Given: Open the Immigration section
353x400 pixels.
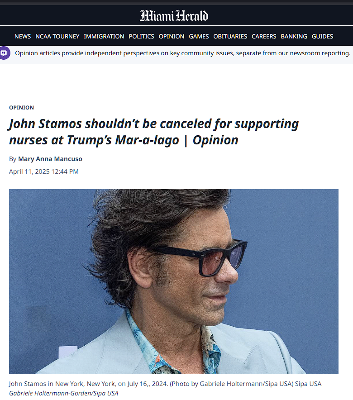Looking at the screenshot, I should click(x=104, y=37).
